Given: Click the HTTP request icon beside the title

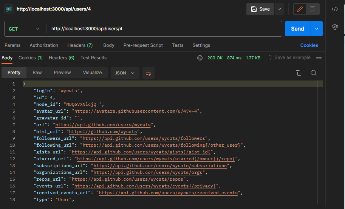Looking at the screenshot, I should pyautogui.click(x=9, y=9).
